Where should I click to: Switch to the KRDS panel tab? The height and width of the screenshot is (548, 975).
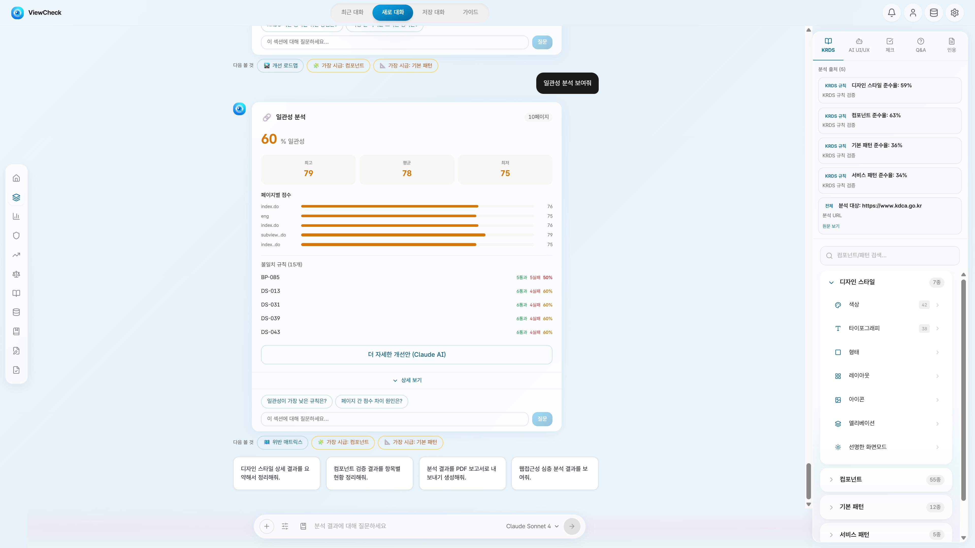pyautogui.click(x=828, y=45)
